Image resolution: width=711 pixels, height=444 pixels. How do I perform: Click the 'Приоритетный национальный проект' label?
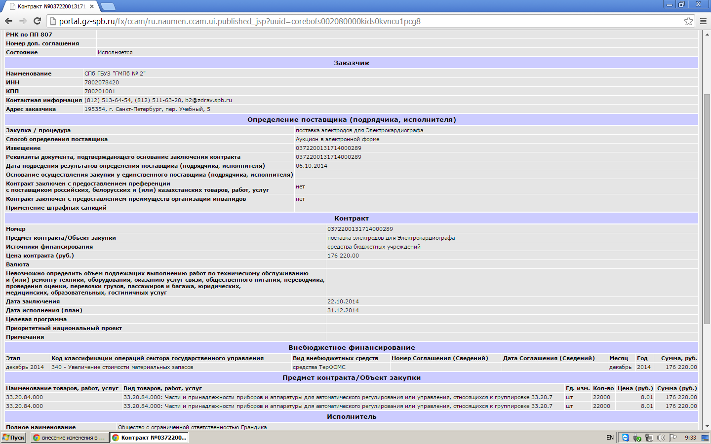(x=64, y=328)
